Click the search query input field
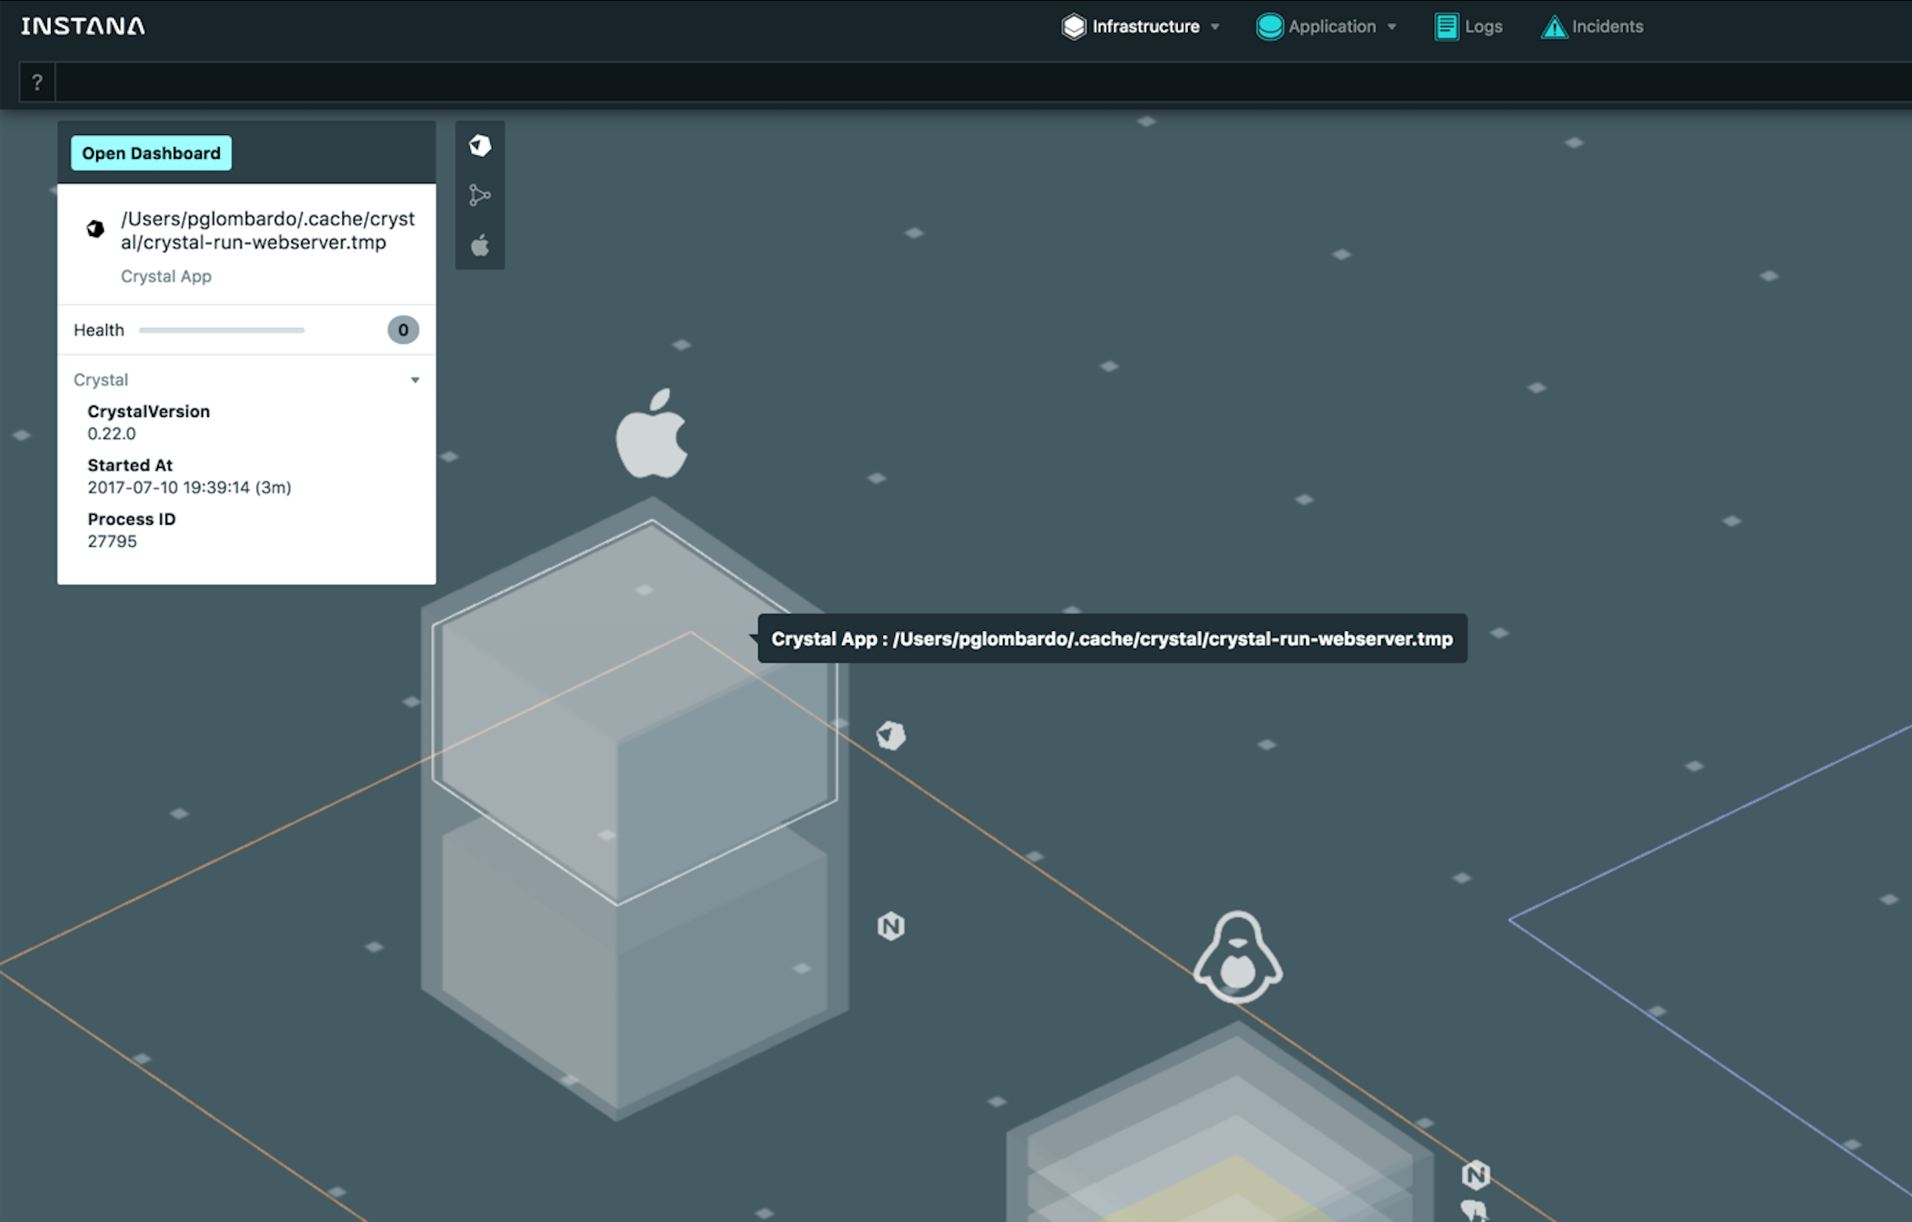The width and height of the screenshot is (1912, 1222). pos(983,82)
